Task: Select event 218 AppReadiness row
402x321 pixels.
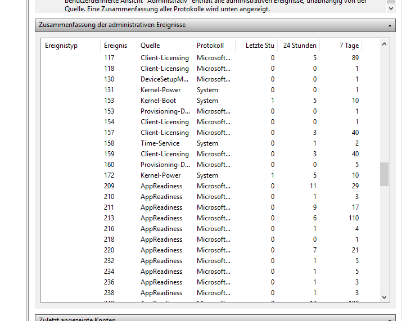Action: pyautogui.click(x=201, y=239)
